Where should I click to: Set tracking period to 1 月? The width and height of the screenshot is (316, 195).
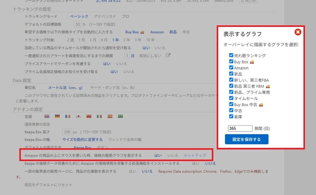coord(81,40)
